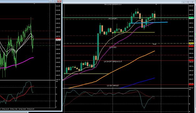Select the H3 SHORT level label
196x113 pixels.
[x=113, y=18]
